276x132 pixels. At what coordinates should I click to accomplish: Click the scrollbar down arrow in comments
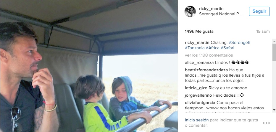click(x=274, y=110)
